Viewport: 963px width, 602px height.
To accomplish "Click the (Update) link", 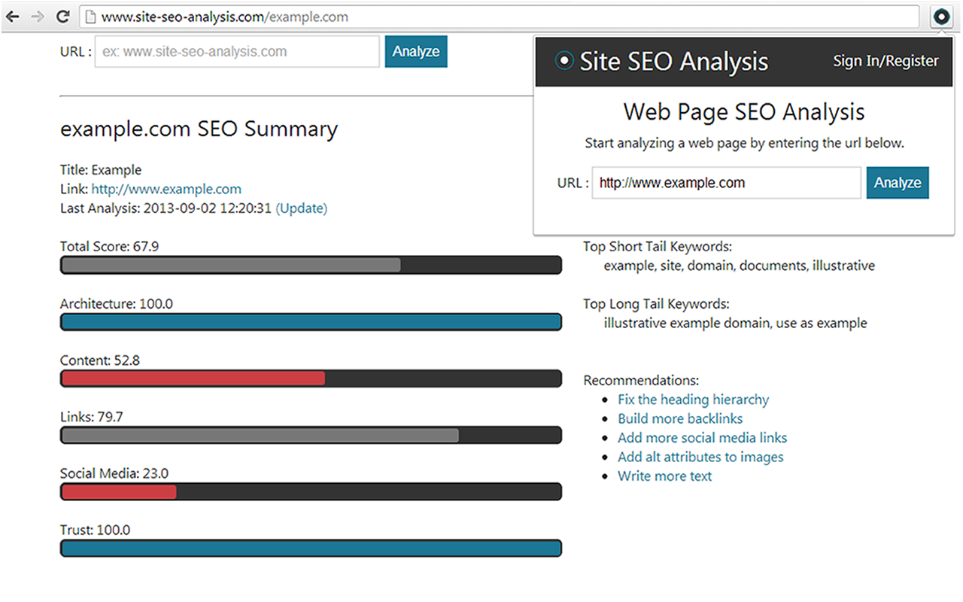I will point(301,208).
